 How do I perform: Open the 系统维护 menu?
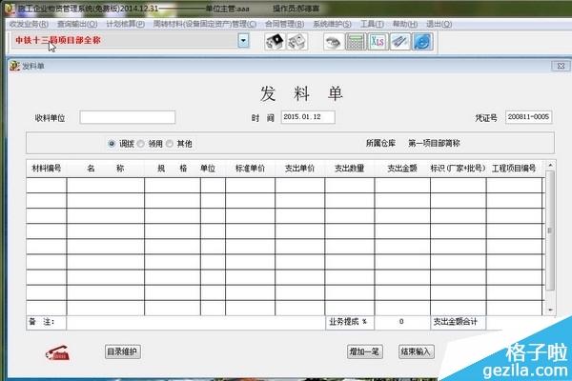click(x=332, y=24)
